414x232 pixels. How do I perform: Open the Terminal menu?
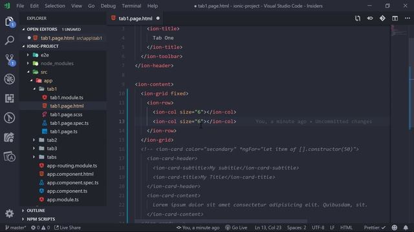tap(131, 6)
